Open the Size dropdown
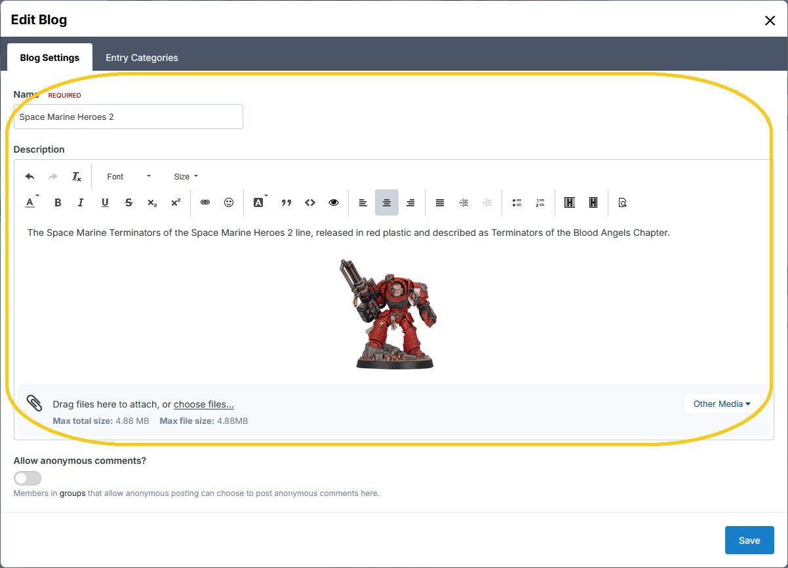 [186, 177]
